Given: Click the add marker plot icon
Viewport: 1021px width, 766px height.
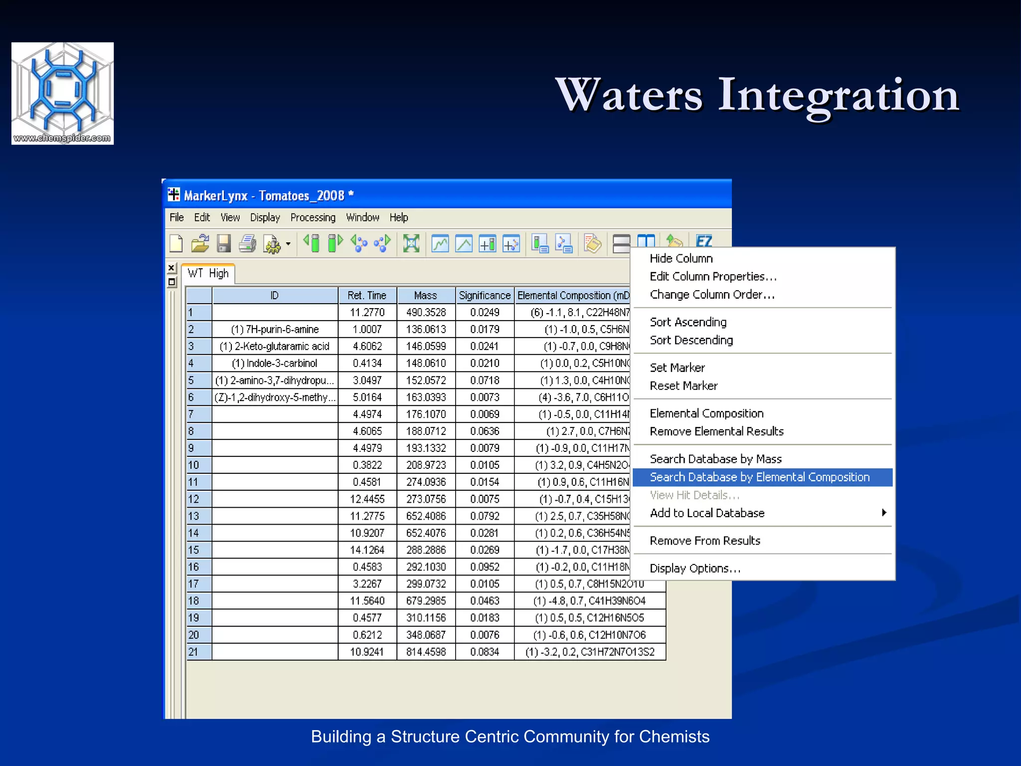Looking at the screenshot, I should [511, 244].
